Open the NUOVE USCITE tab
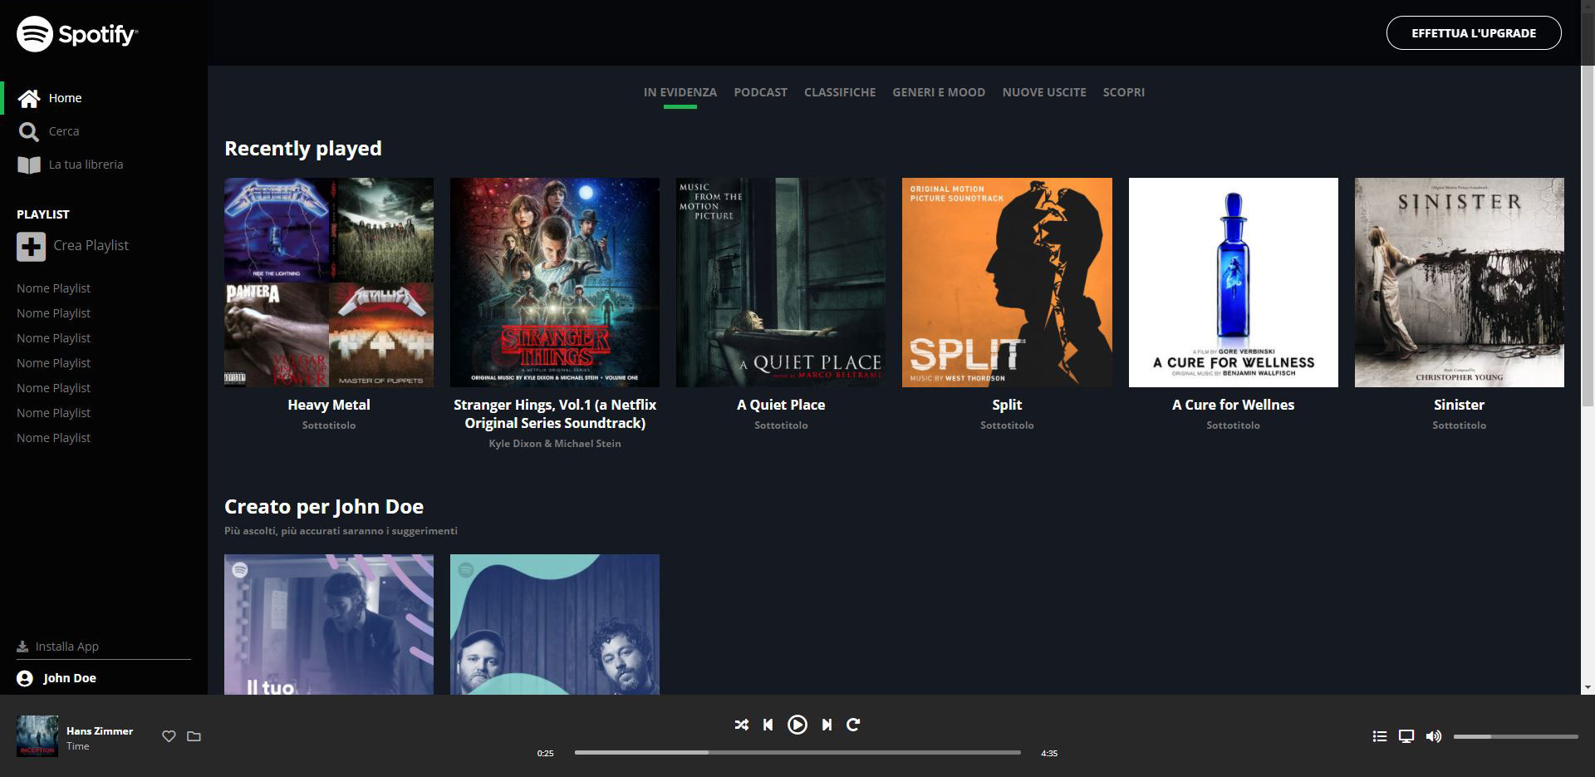The height and width of the screenshot is (777, 1595). click(x=1044, y=92)
